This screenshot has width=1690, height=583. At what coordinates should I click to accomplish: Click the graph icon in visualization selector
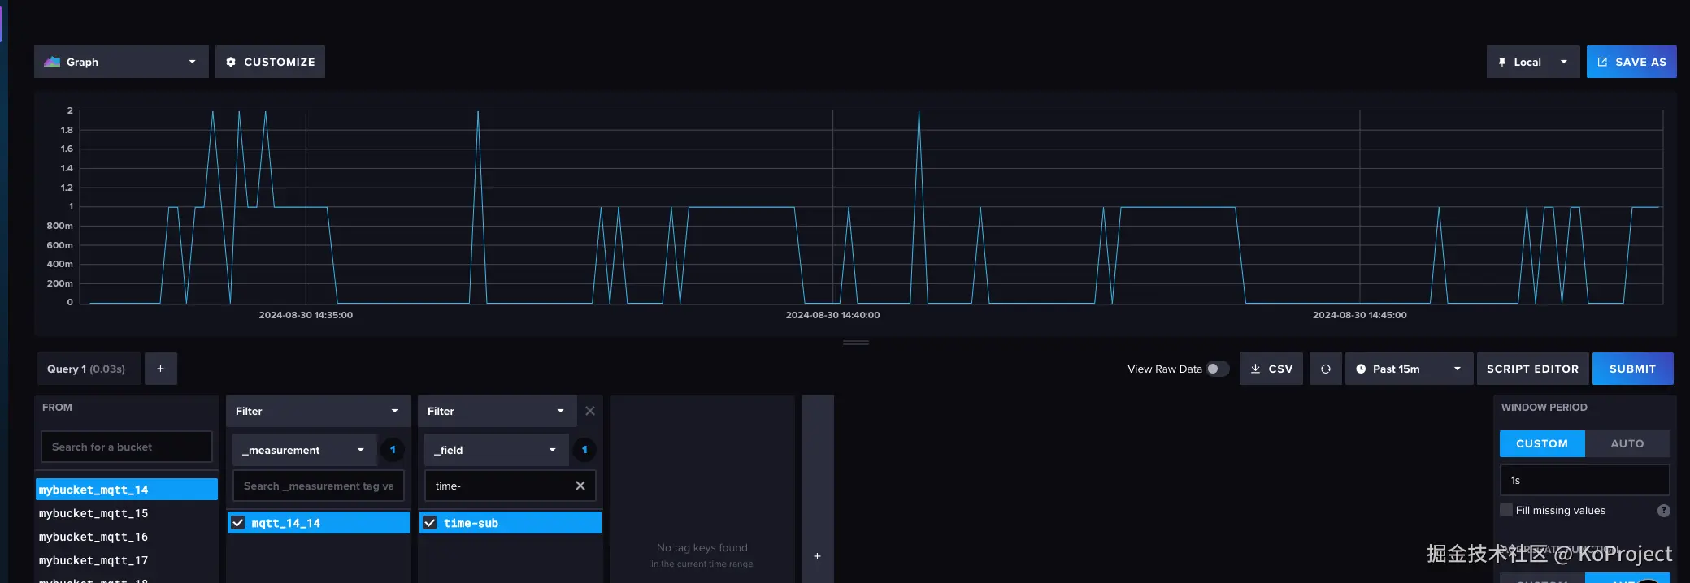(52, 62)
